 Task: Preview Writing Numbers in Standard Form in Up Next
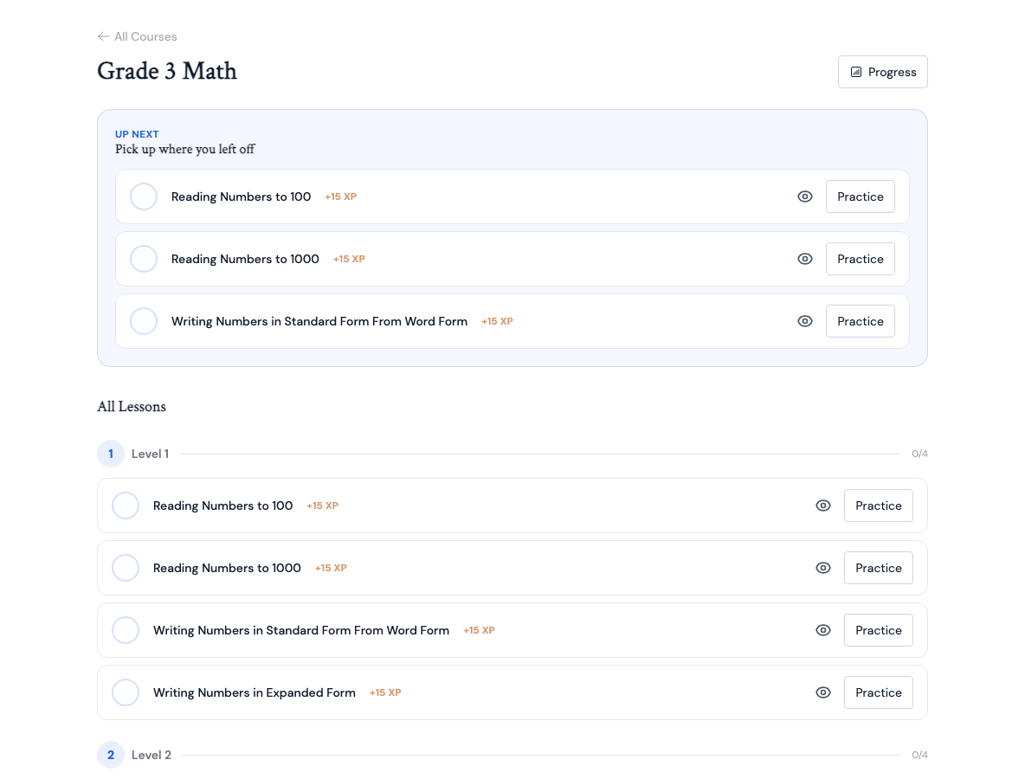tap(805, 321)
